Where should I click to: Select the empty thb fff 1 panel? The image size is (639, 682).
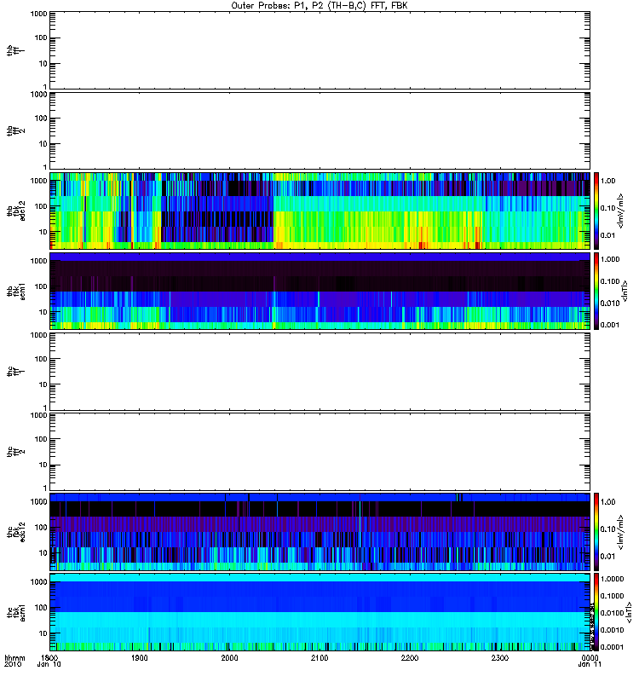(320, 50)
